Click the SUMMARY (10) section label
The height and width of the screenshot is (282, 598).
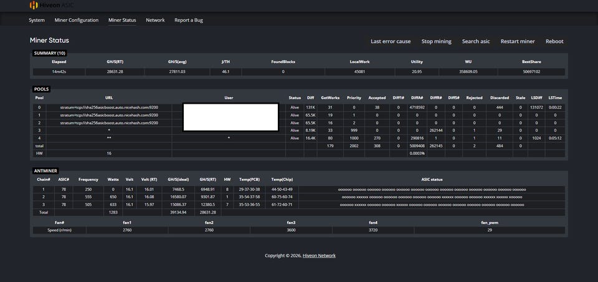50,53
